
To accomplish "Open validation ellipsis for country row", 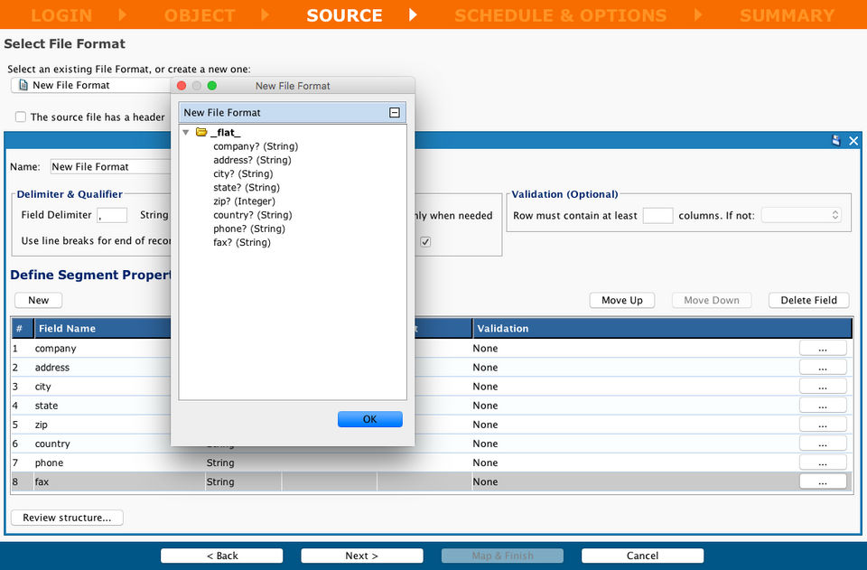I will 823,444.
